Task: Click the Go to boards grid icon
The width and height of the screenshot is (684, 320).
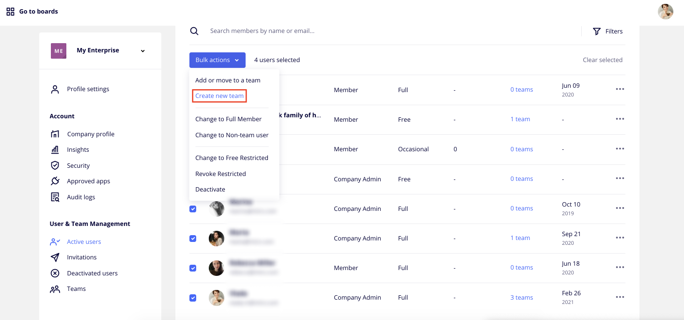Action: point(10,12)
